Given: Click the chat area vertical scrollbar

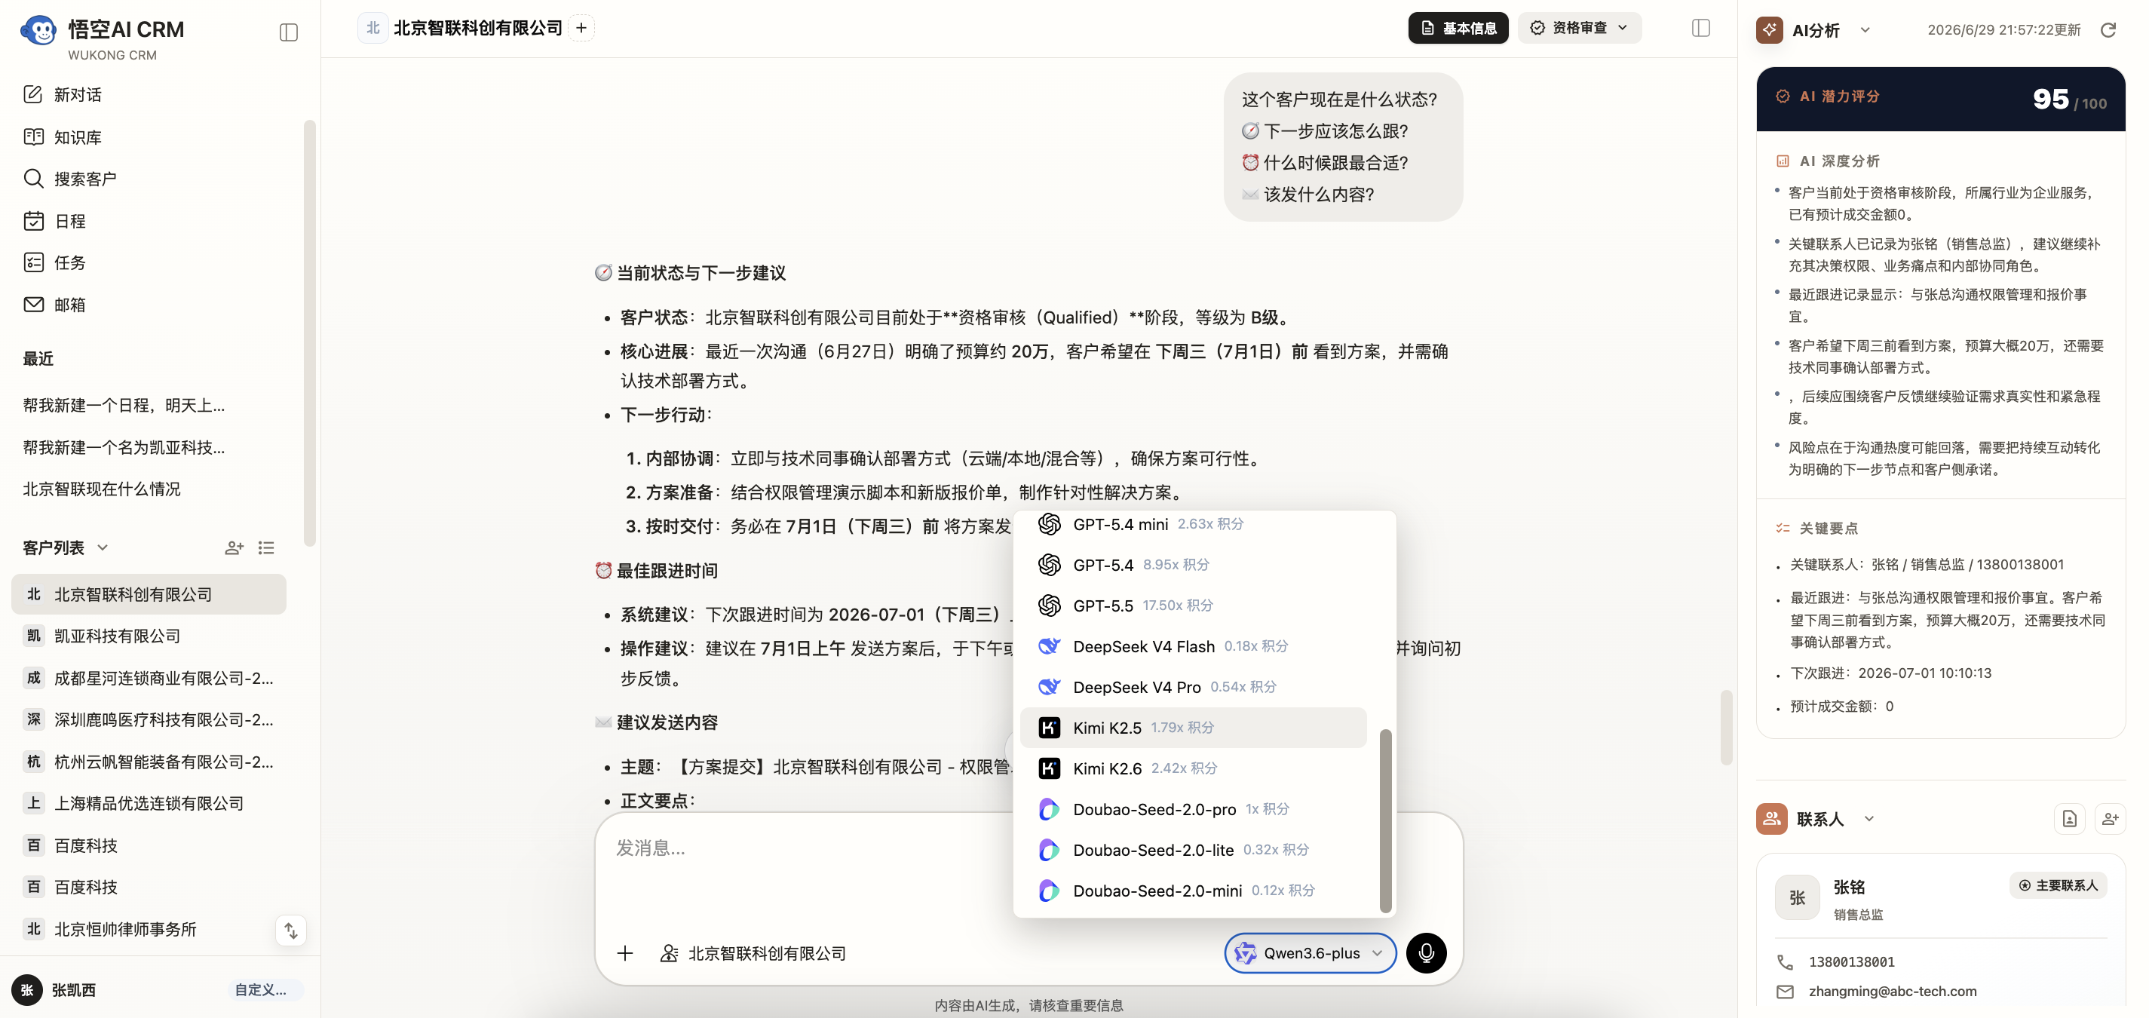Looking at the screenshot, I should pyautogui.click(x=1726, y=728).
